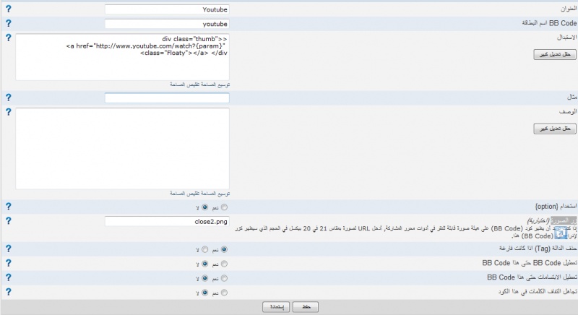This screenshot has height=315, width=578.
Task: Click help icon beside the replacement HTML textarea
Action: (9, 37)
